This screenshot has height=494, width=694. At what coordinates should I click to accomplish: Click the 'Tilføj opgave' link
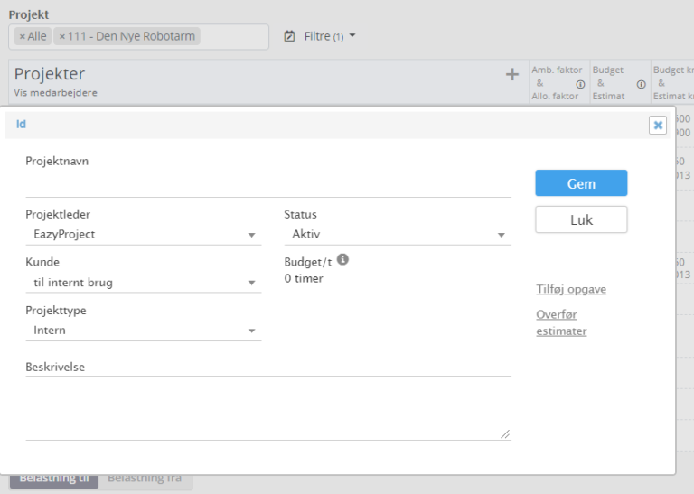pyautogui.click(x=571, y=289)
